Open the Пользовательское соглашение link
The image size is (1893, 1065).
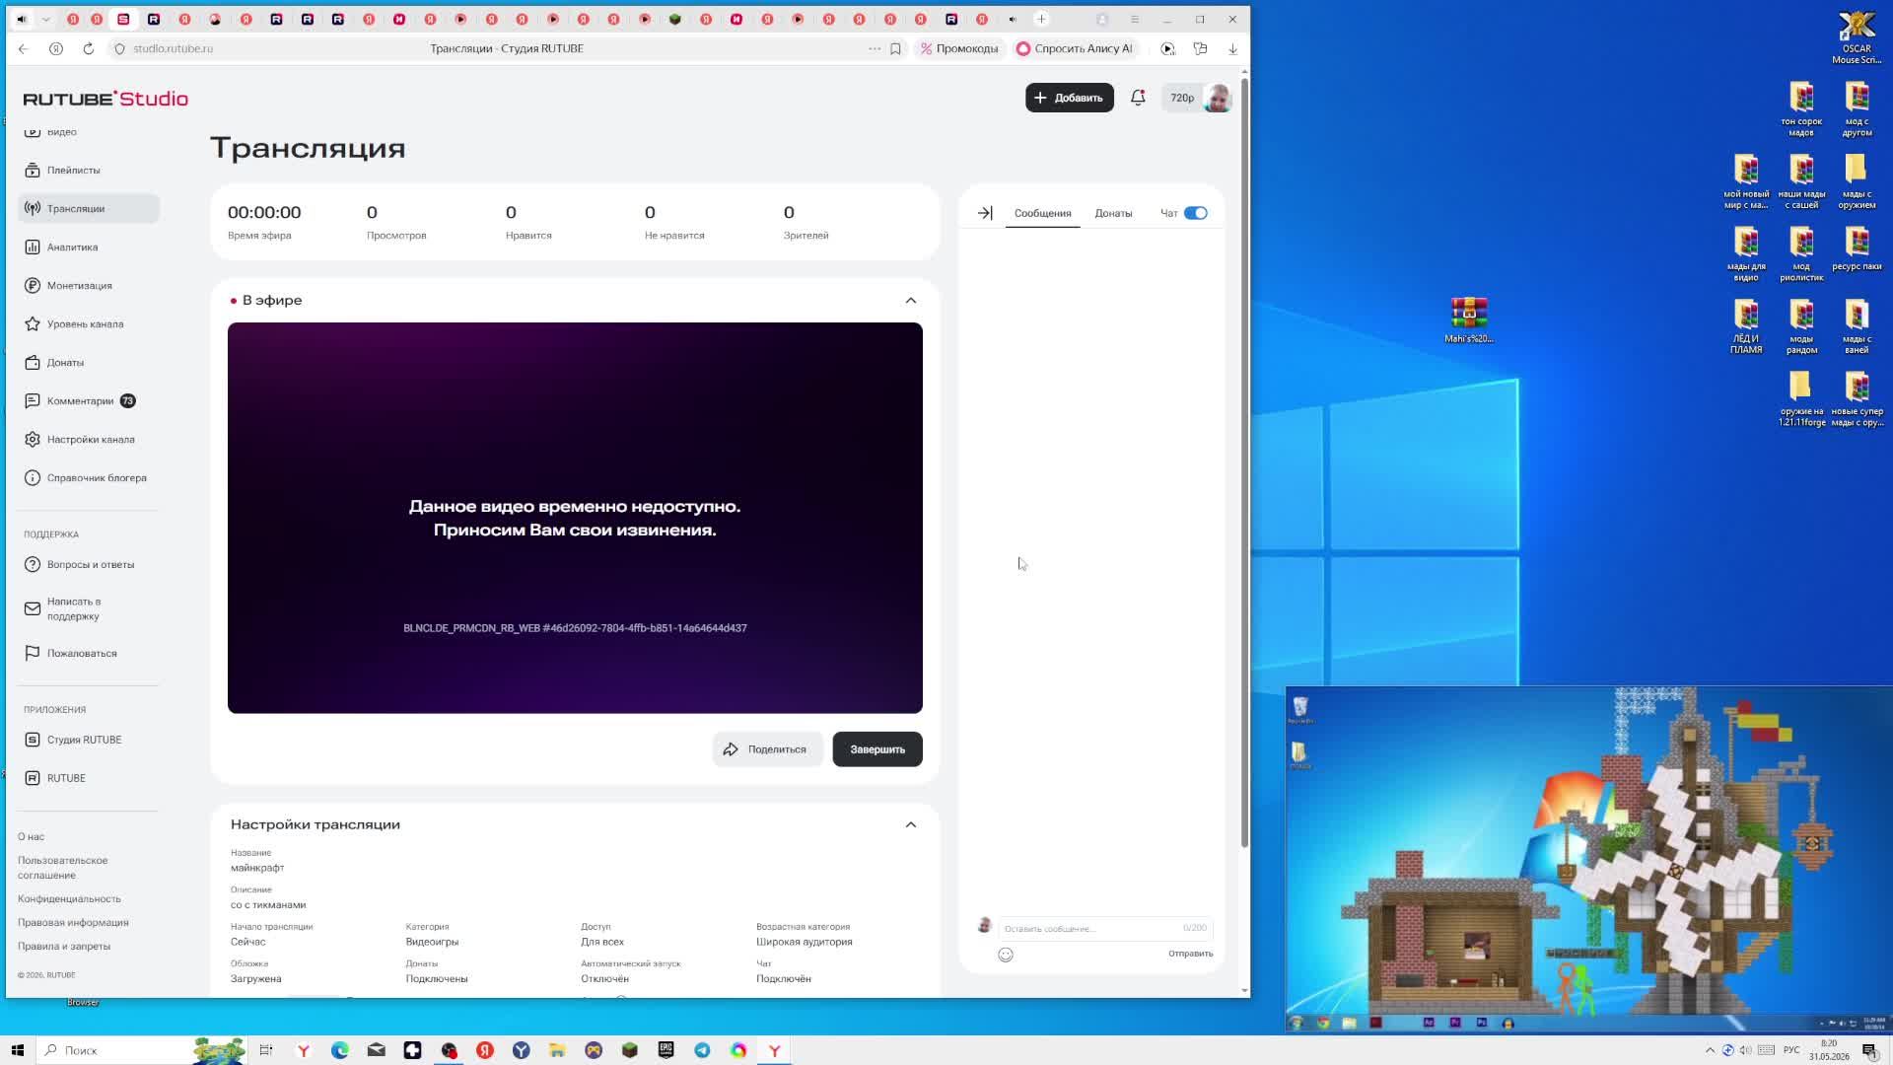coord(63,868)
